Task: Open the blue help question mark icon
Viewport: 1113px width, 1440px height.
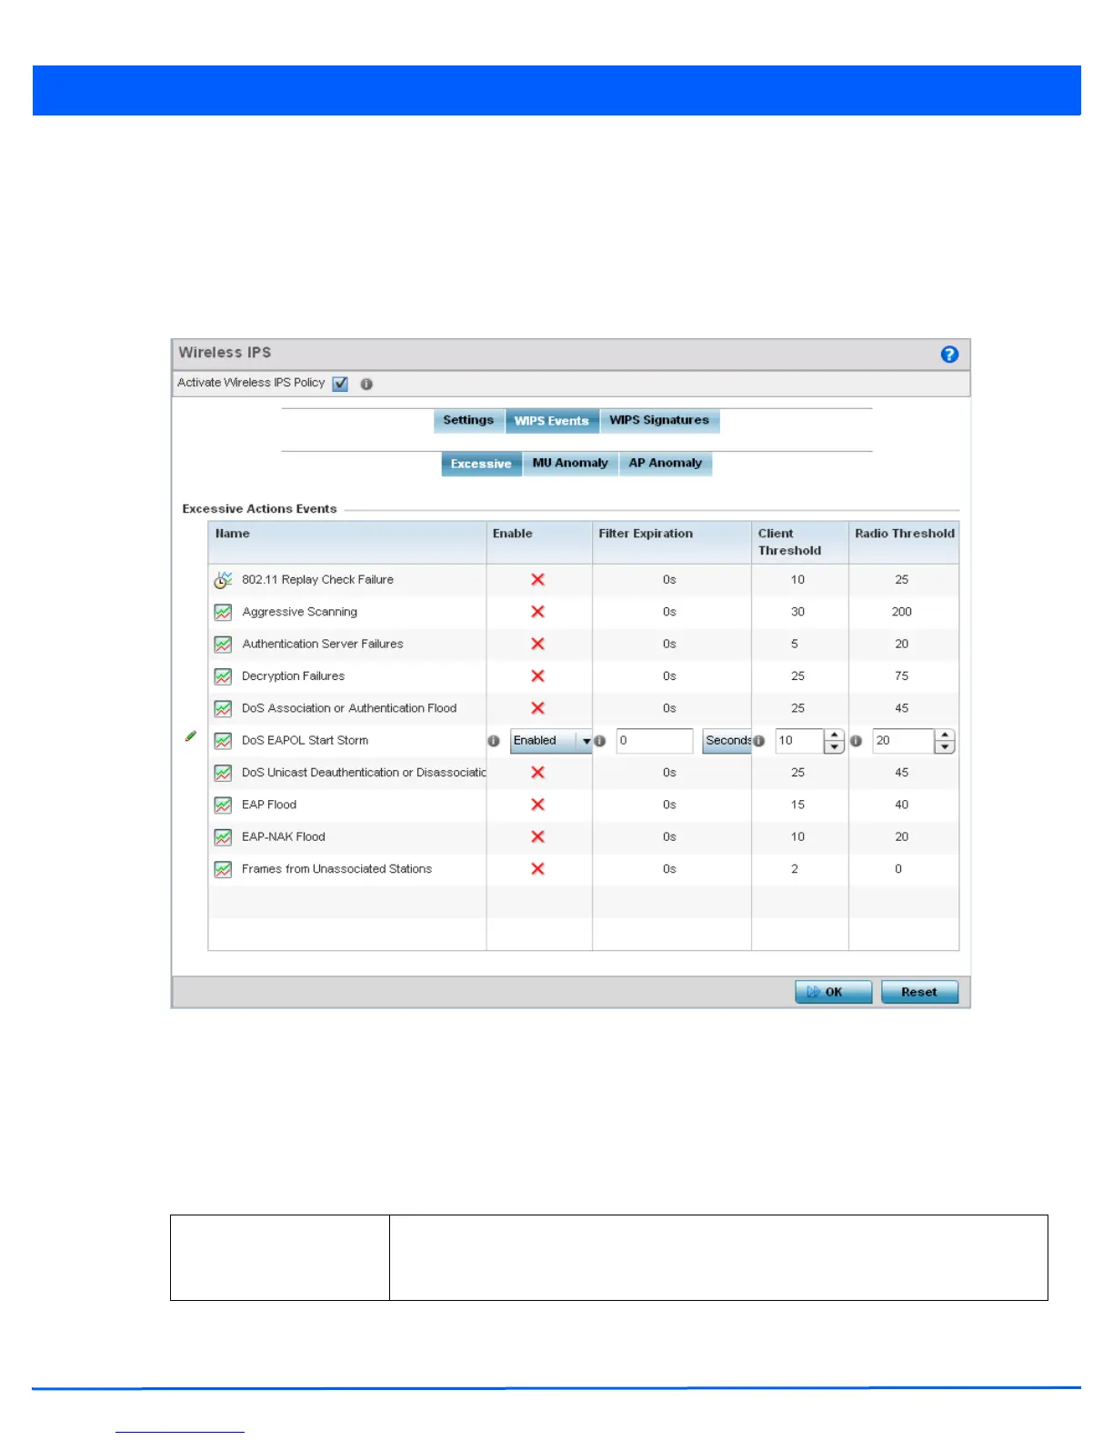Action: pos(949,355)
